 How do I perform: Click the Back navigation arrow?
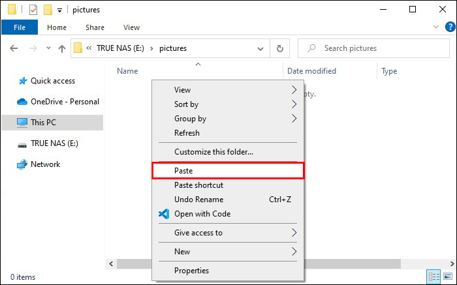point(14,48)
